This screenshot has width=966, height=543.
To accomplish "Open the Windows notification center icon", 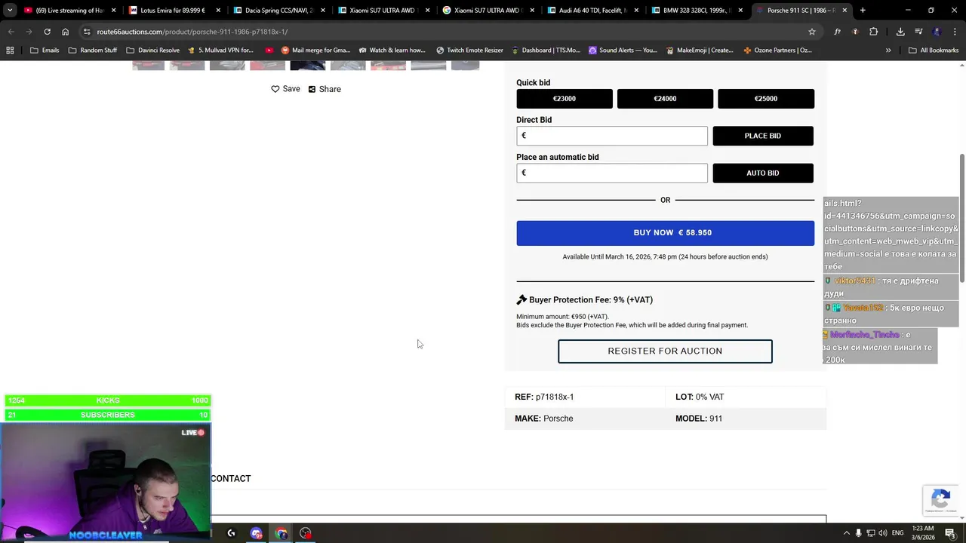I will pos(950,533).
